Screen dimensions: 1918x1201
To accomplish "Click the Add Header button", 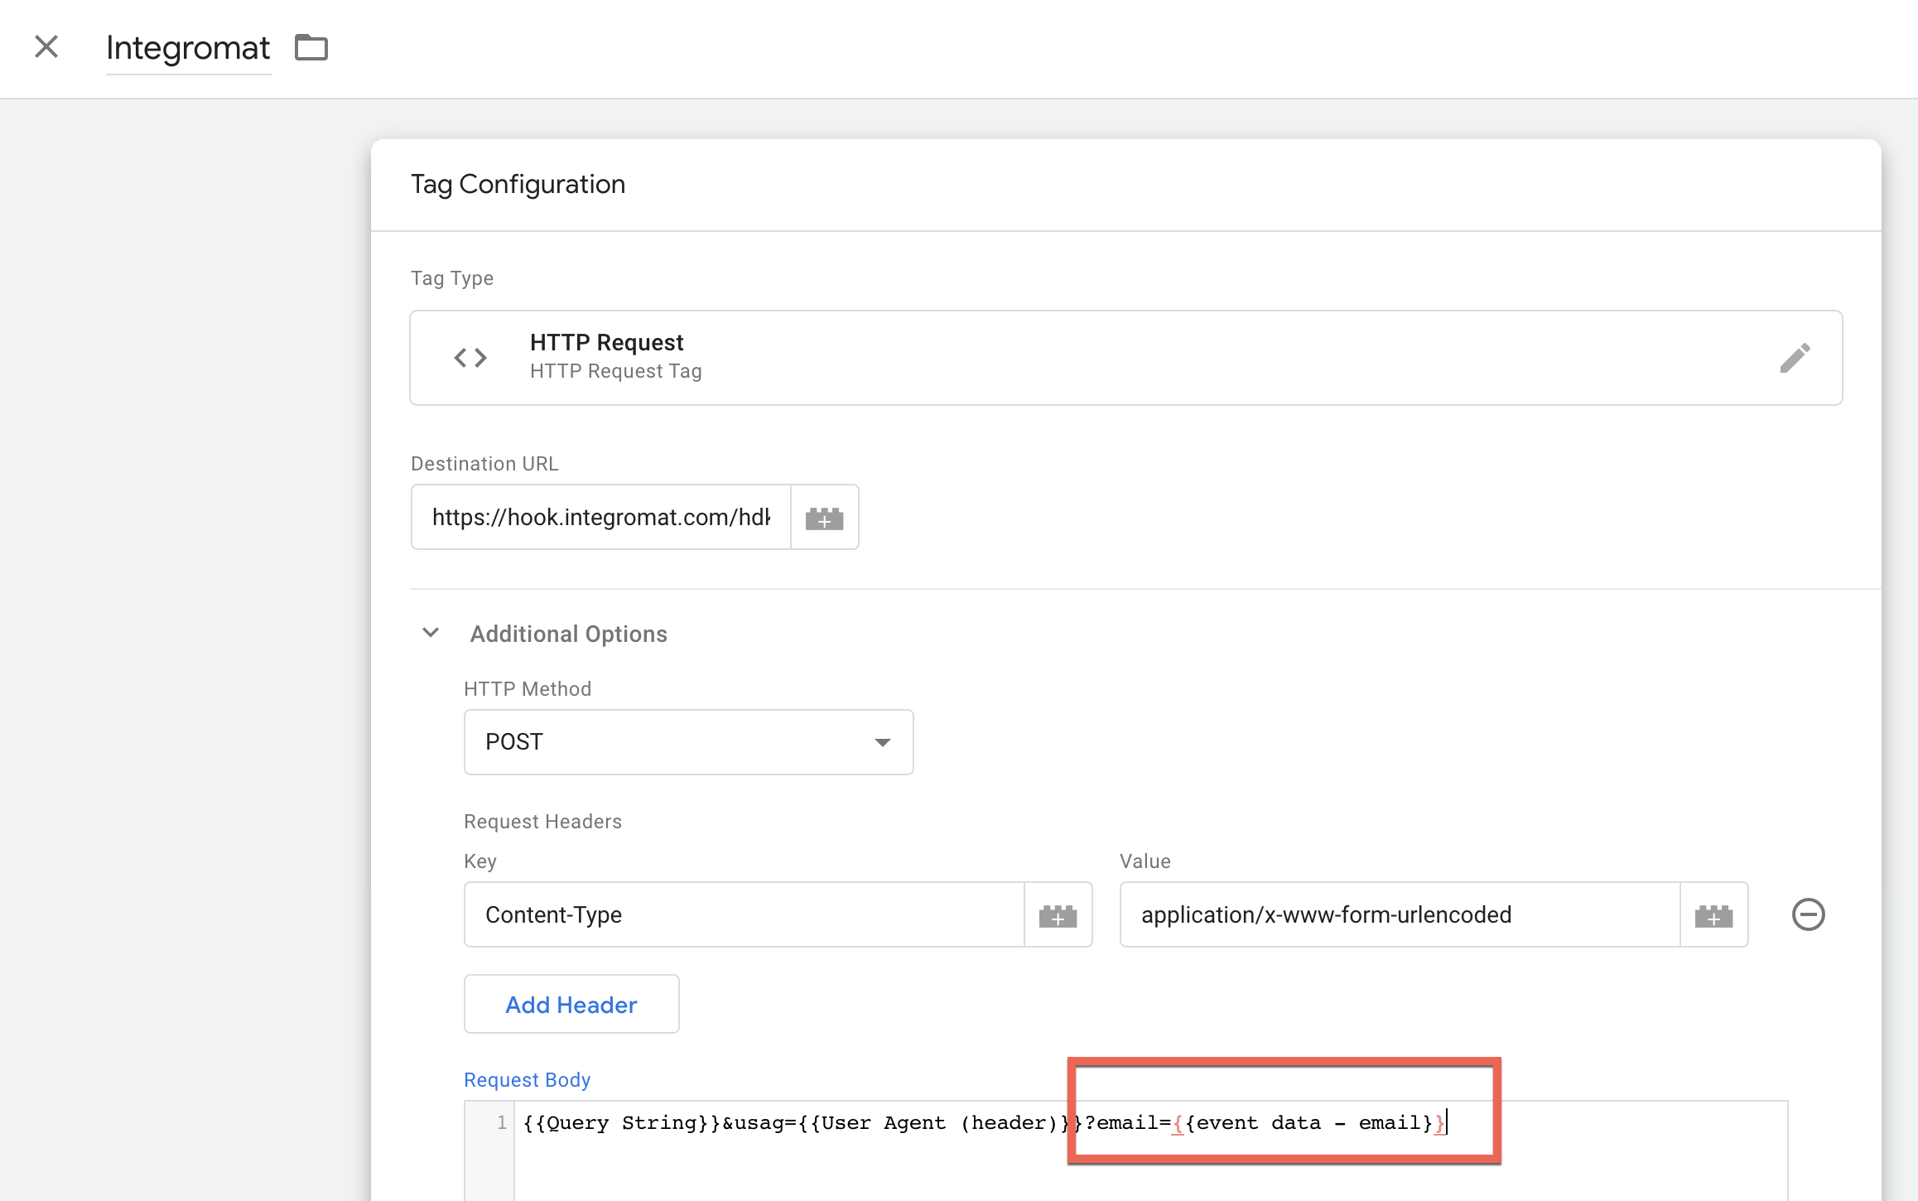I will [x=571, y=1004].
